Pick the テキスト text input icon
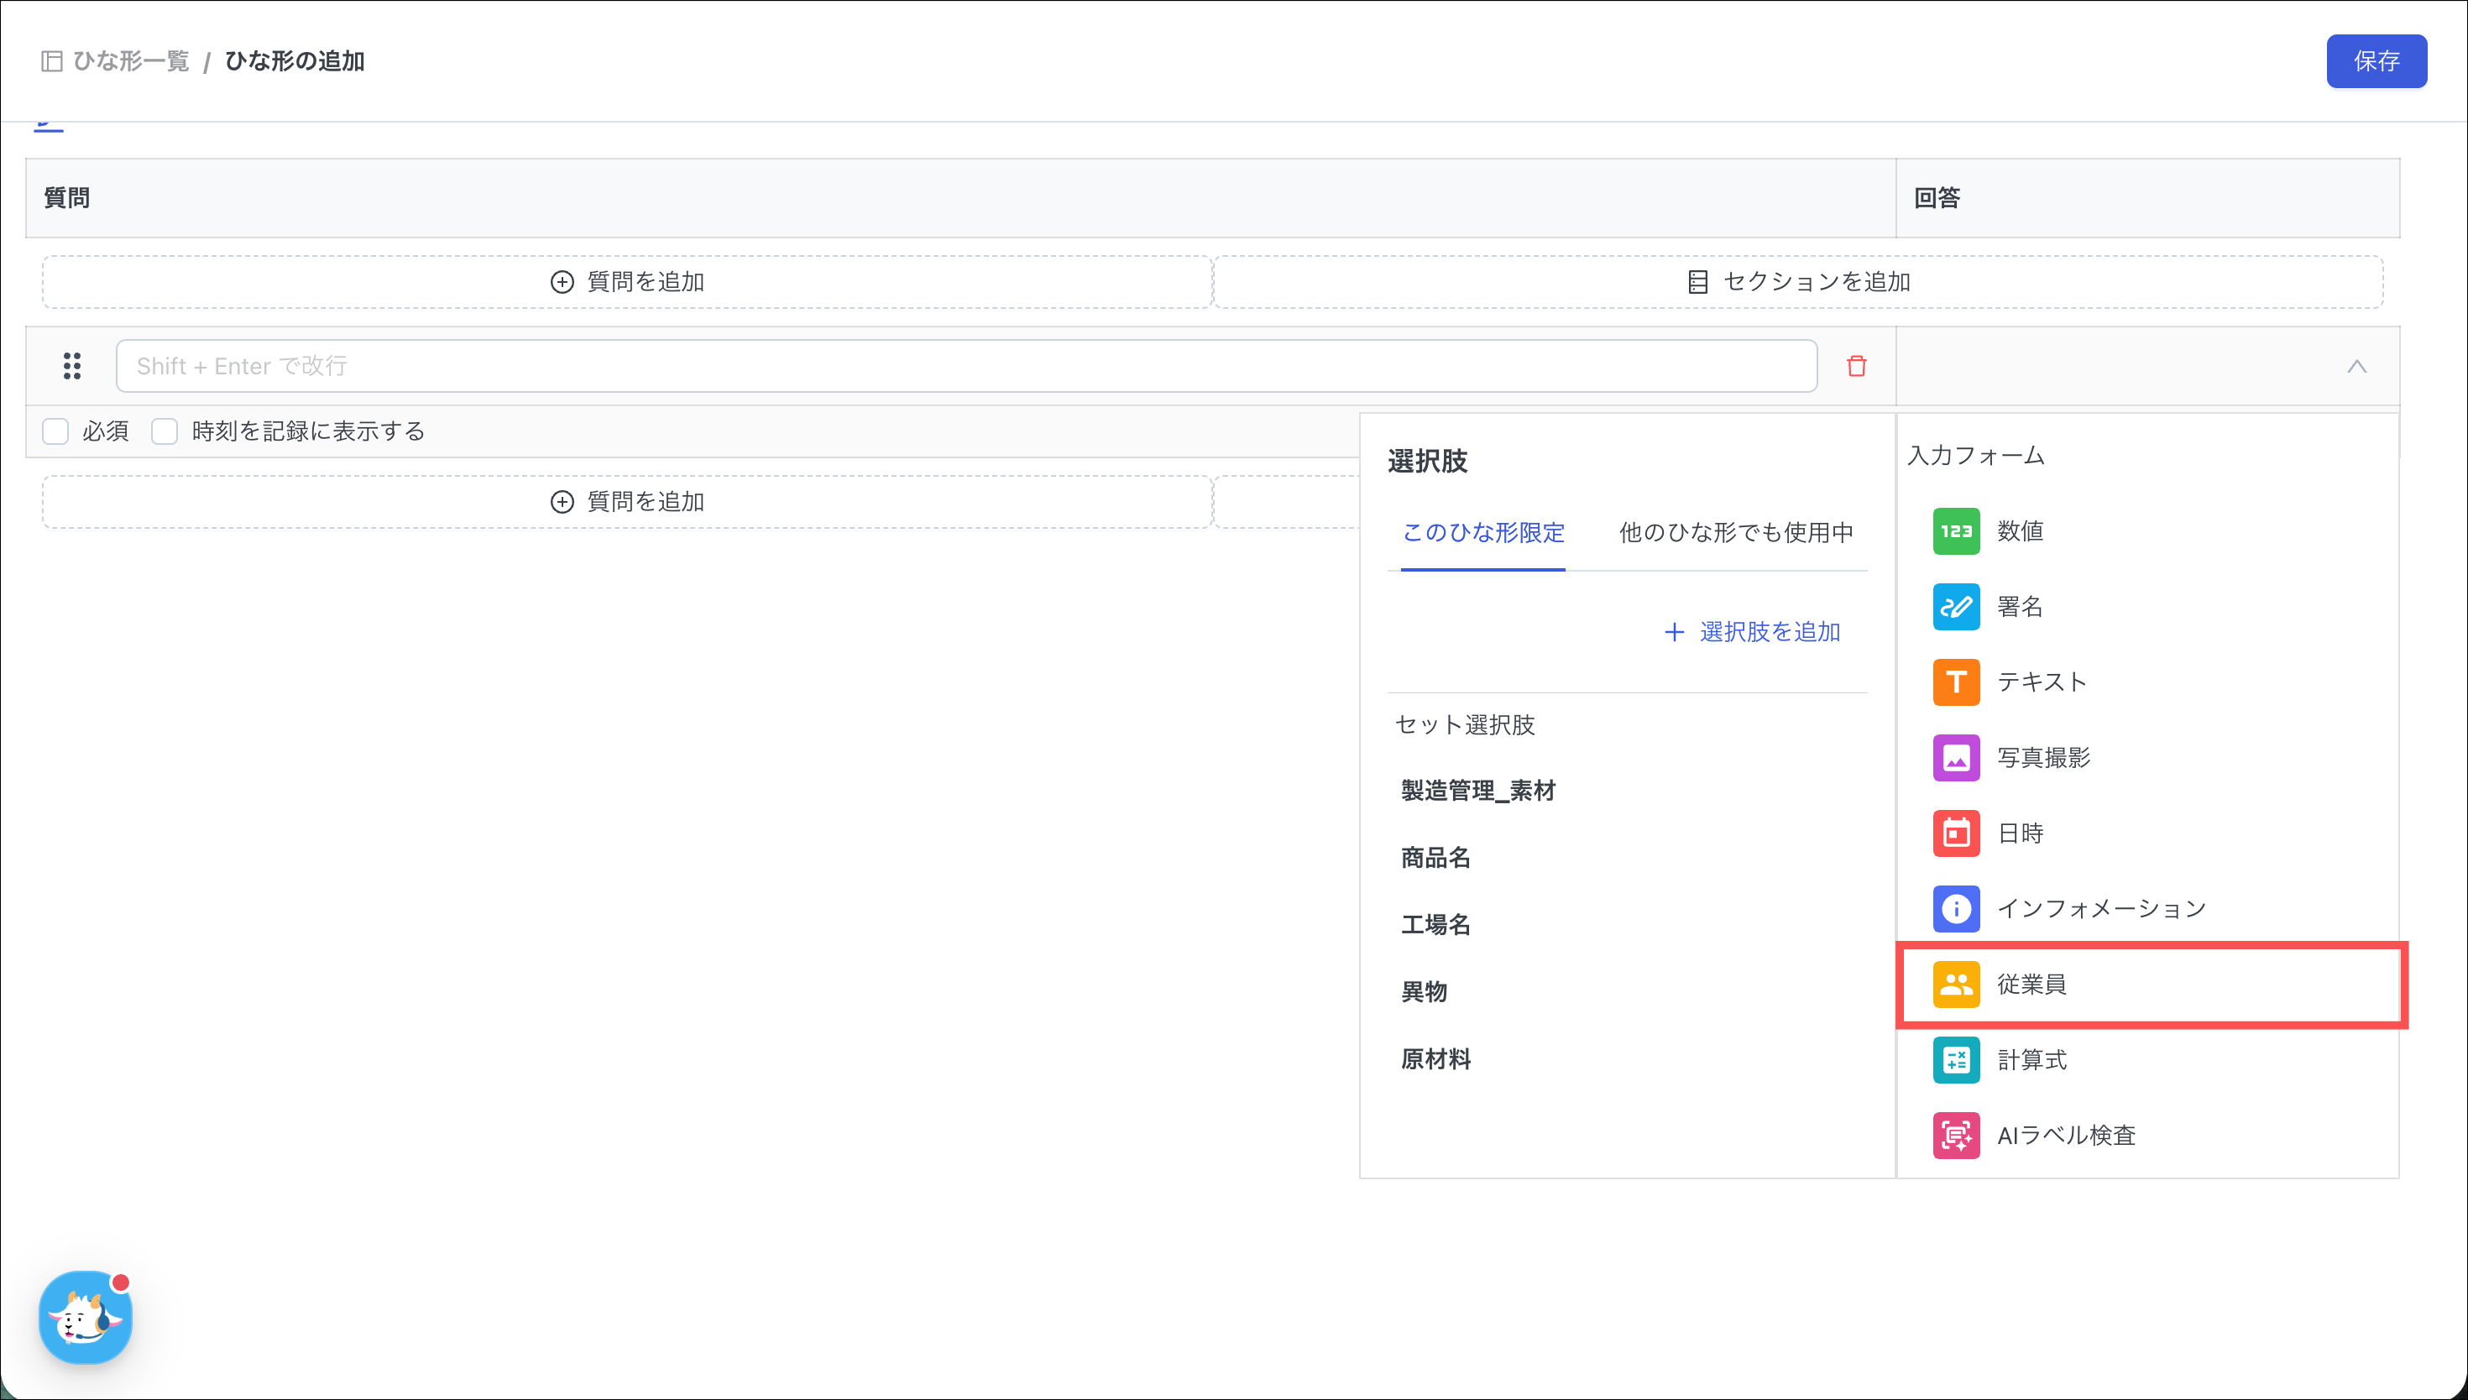Image resolution: width=2468 pixels, height=1400 pixels. coord(1956,682)
